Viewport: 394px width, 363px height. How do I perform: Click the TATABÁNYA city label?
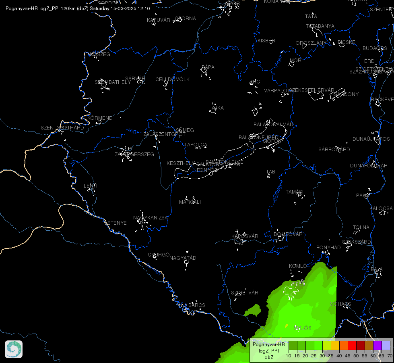pyautogui.click(x=320, y=26)
